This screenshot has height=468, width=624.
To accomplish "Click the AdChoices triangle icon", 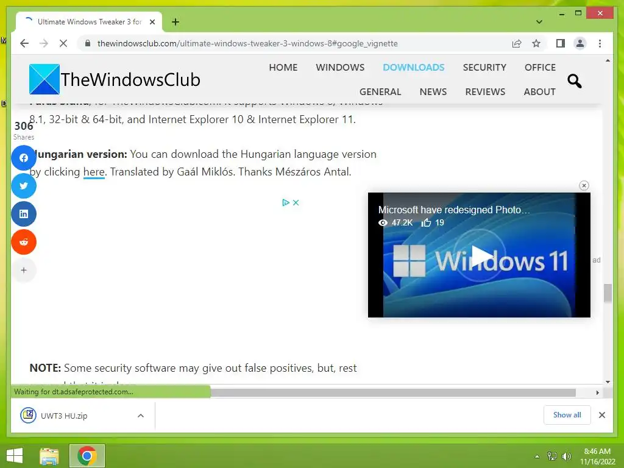I will (x=285, y=202).
